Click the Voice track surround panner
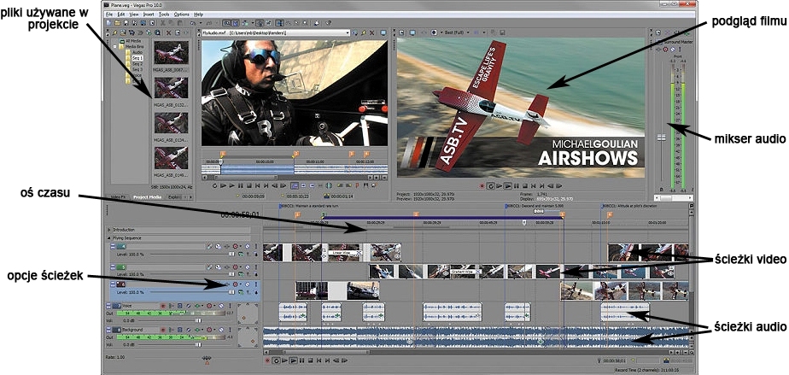This screenshot has width=789, height=375. [248, 313]
